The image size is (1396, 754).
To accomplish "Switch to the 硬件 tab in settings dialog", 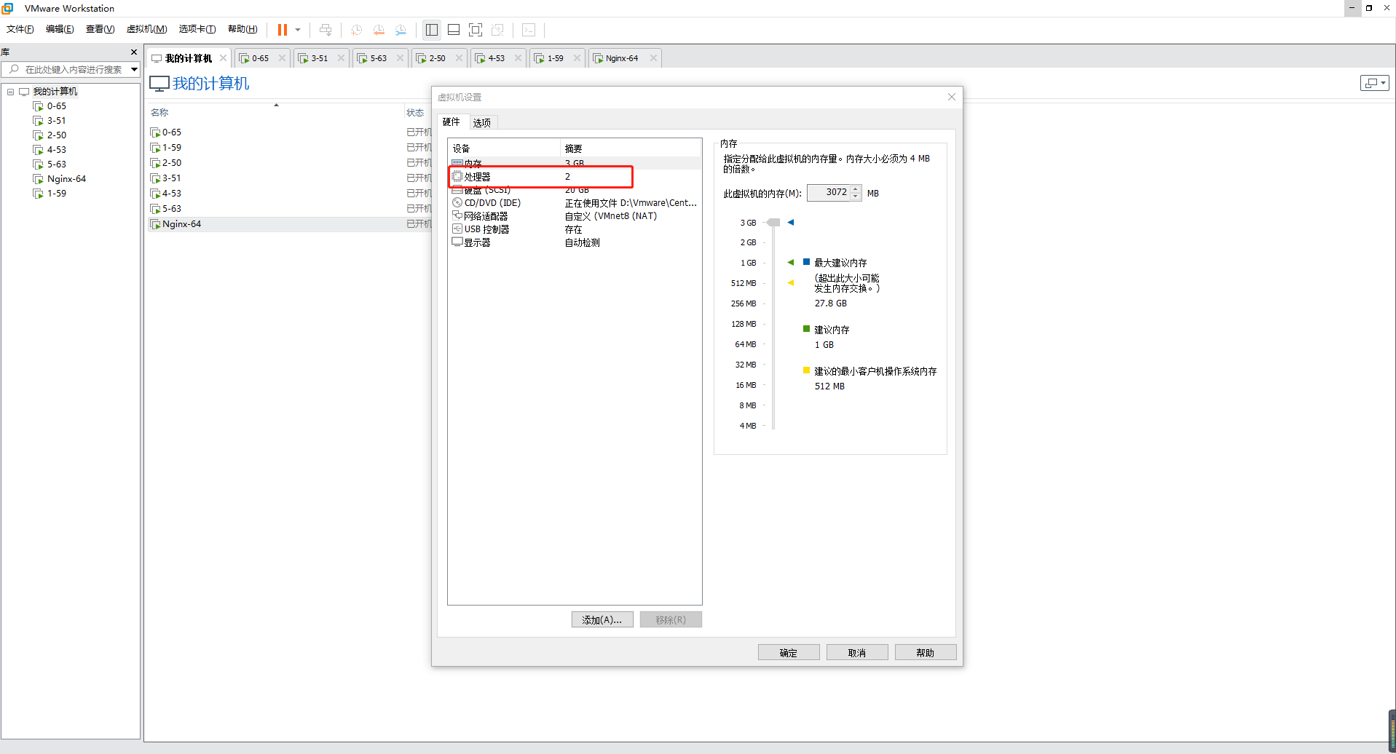I will 451,122.
